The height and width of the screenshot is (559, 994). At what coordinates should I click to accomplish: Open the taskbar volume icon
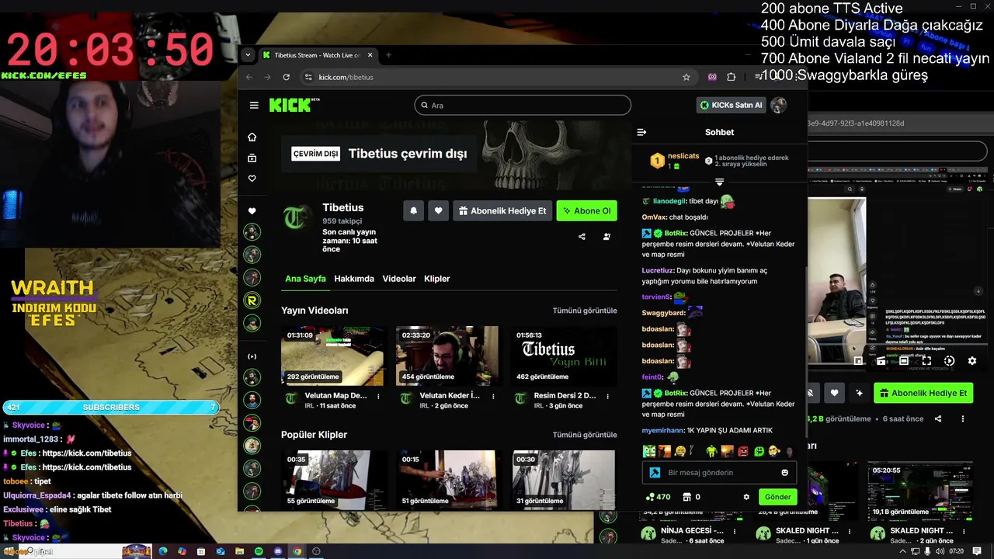pos(940,551)
